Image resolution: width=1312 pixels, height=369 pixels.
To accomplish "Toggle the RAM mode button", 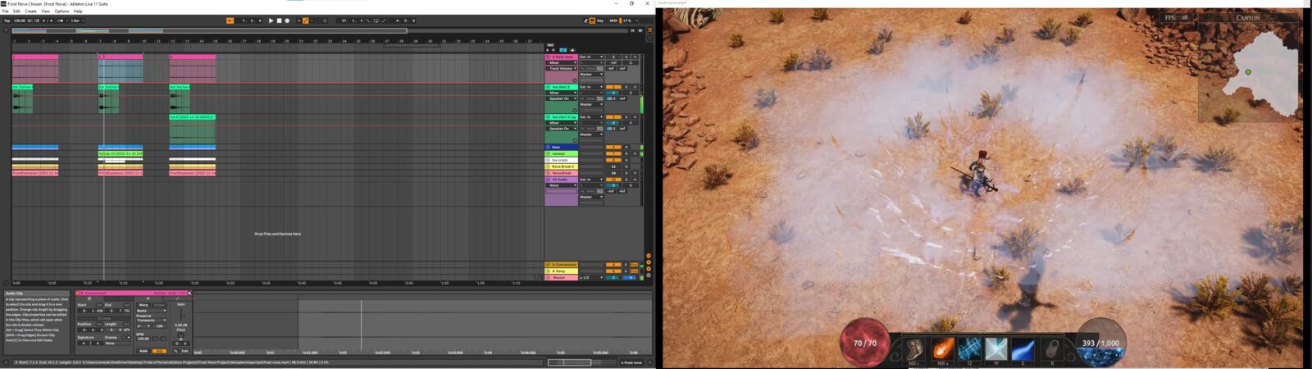I will [143, 351].
